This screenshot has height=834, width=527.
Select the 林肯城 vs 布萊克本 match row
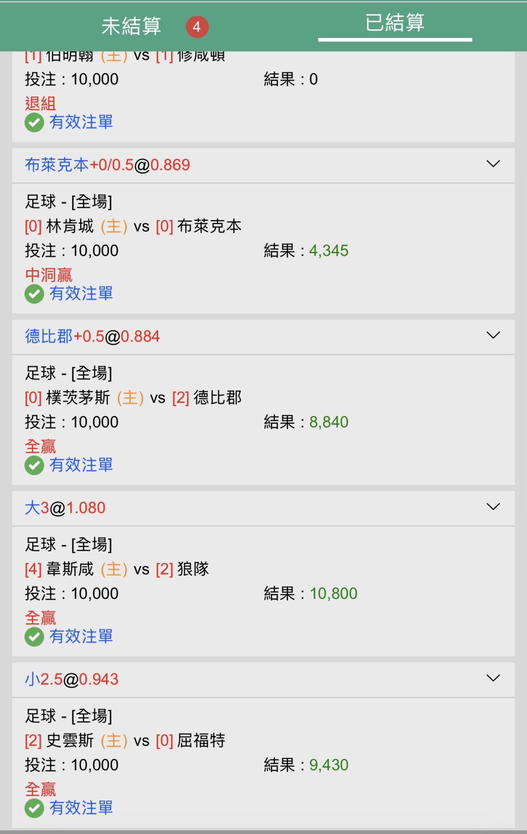point(133,226)
